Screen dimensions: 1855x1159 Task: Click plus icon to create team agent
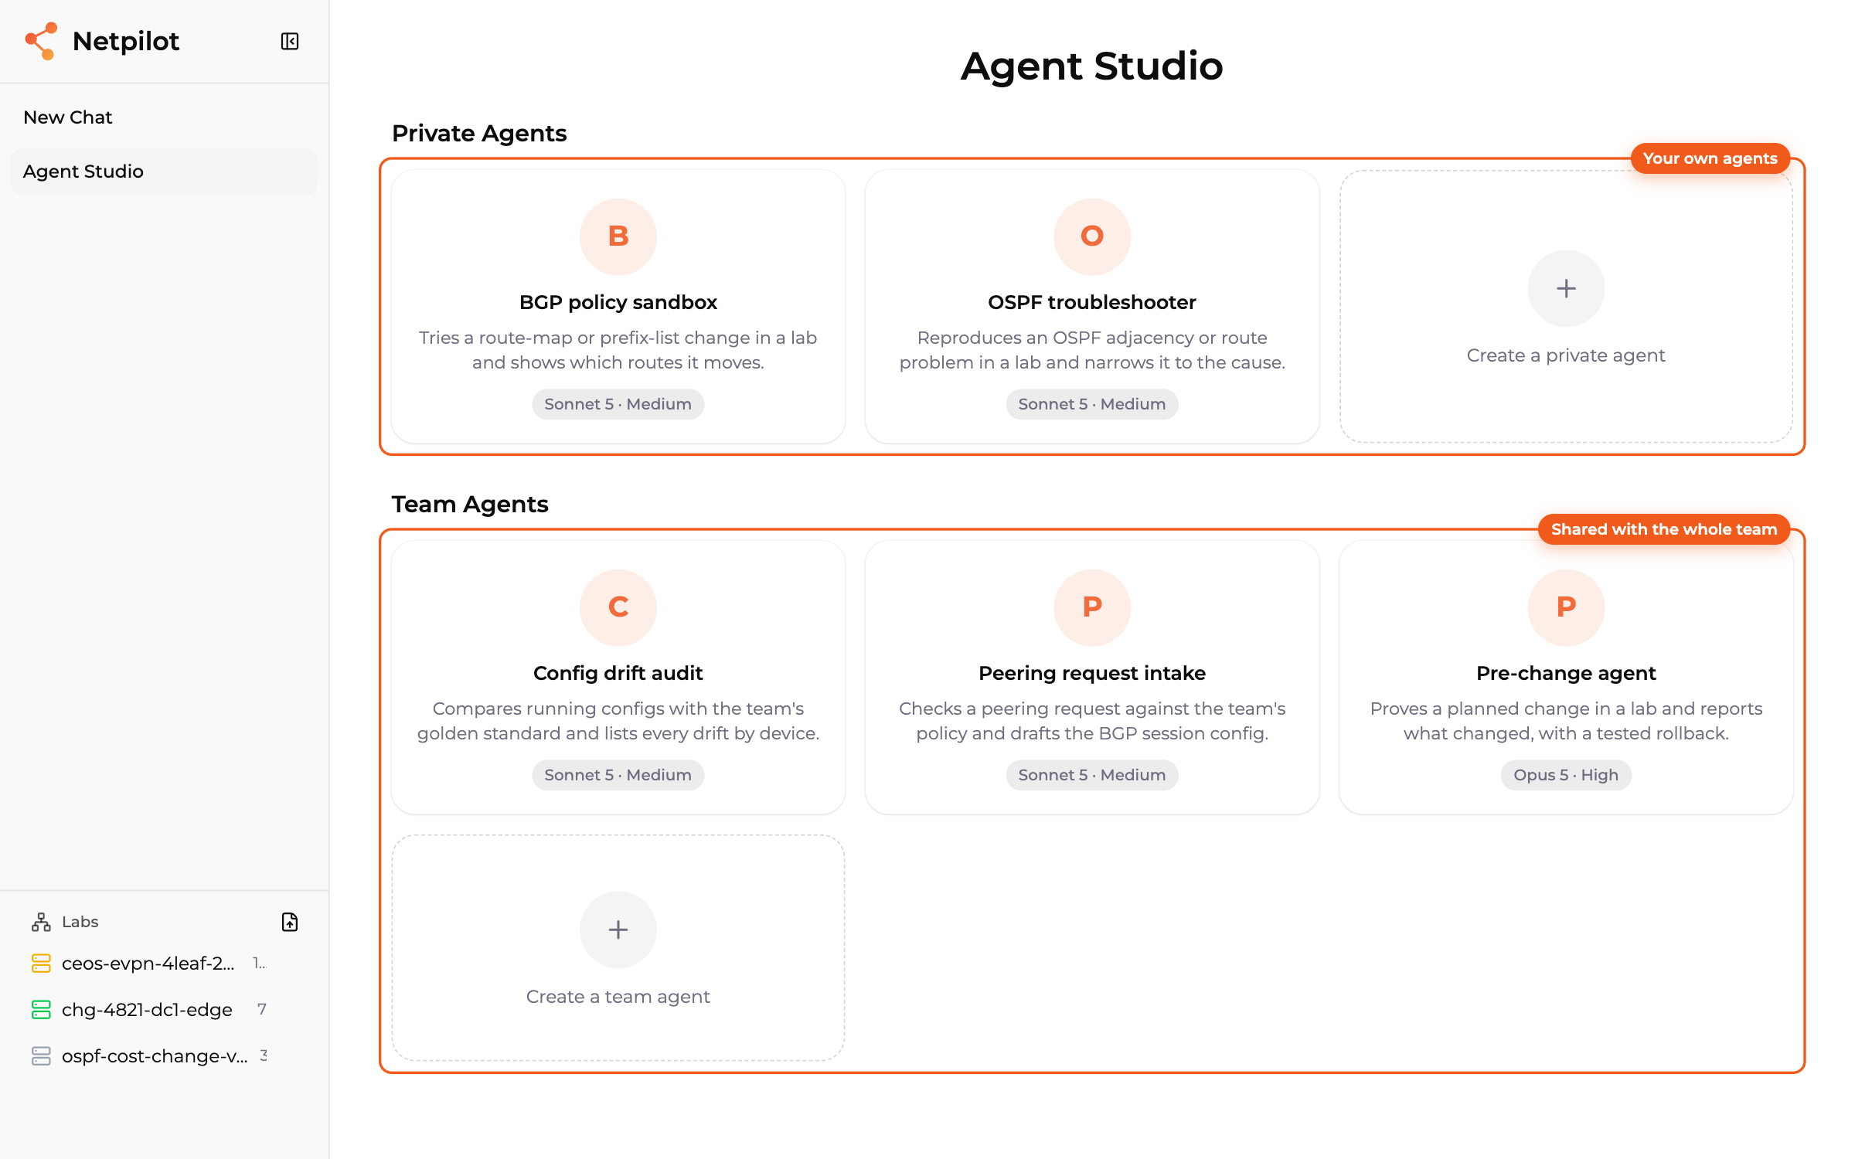(x=618, y=930)
